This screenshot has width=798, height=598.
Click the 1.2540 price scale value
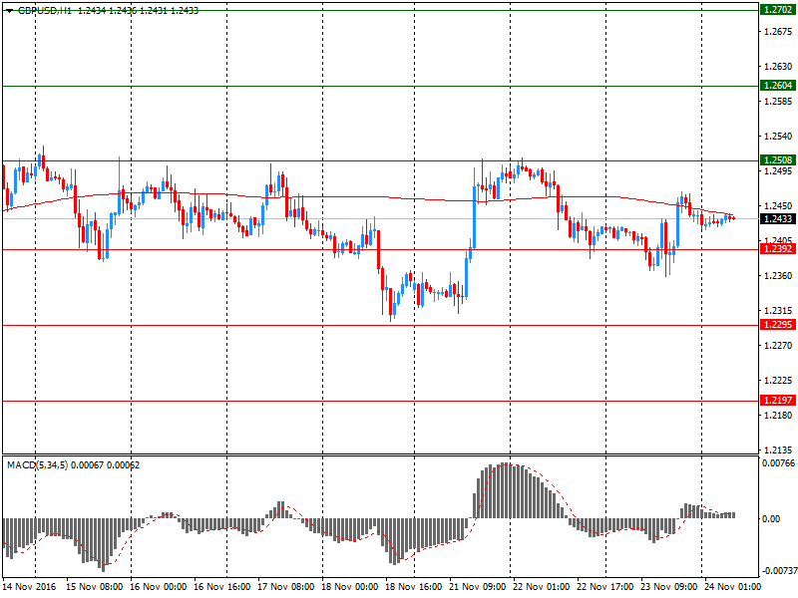pos(778,137)
